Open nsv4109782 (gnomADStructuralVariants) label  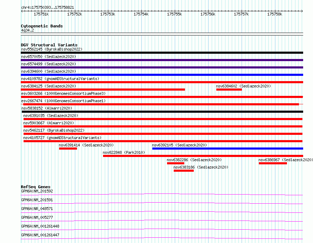60,79
